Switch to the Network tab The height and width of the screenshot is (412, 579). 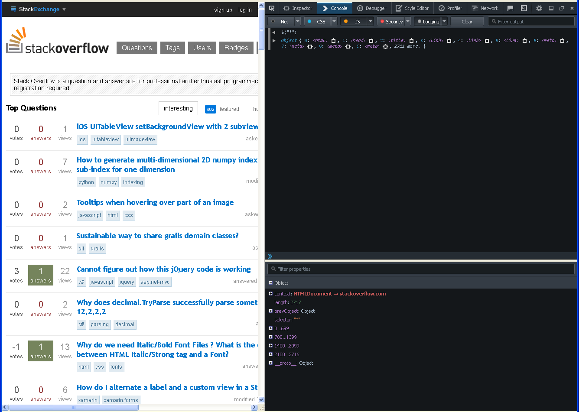485,8
